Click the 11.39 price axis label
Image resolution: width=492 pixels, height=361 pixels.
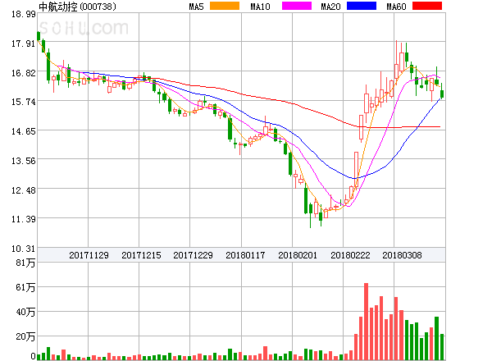[x=24, y=219]
